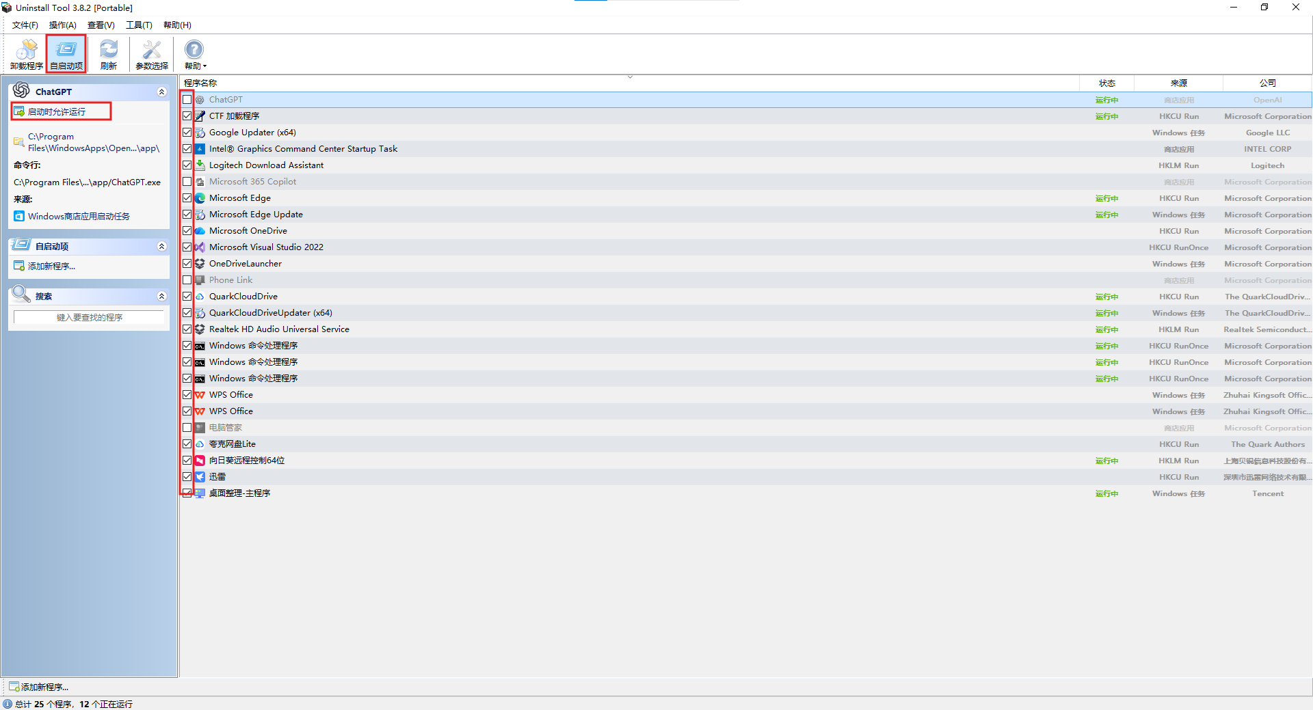Select the 自启动项 startup toolbar icon

(x=66, y=54)
